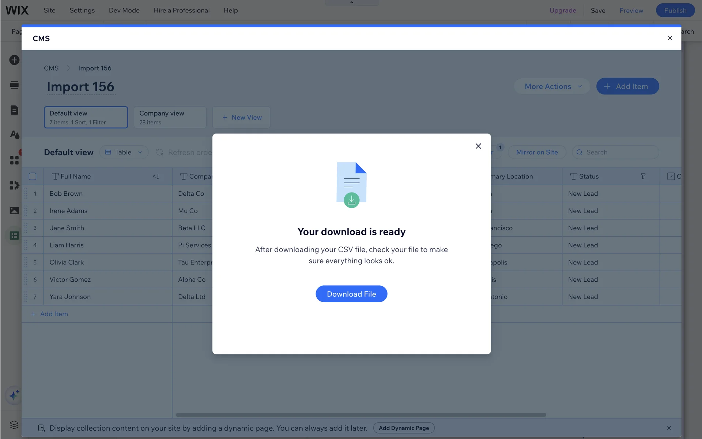This screenshot has height=439, width=702.
Task: Collapse the top bar with the chevron
Action: pos(352,3)
